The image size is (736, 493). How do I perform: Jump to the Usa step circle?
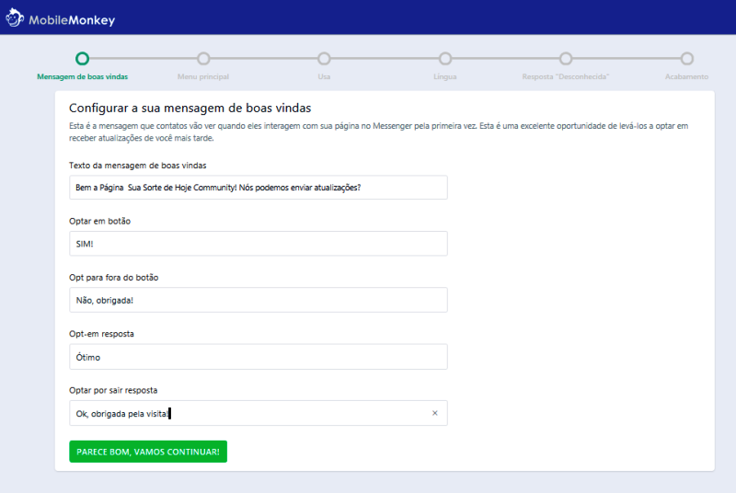(x=324, y=59)
